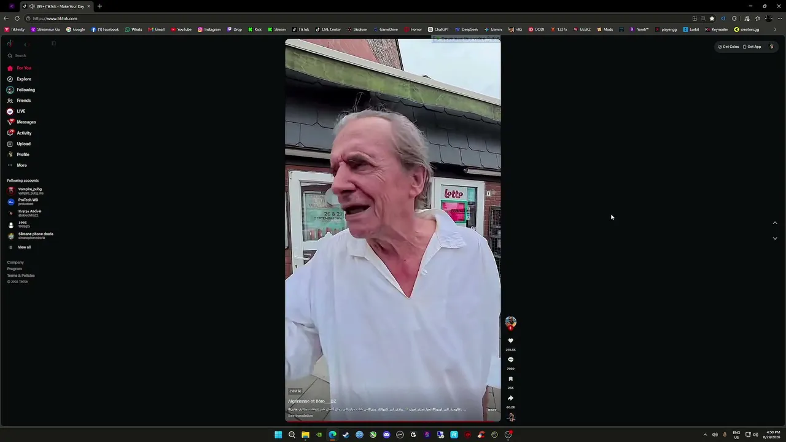The height and width of the screenshot is (442, 786).
Task: Open the TikFinity bookmark
Action: point(15,29)
